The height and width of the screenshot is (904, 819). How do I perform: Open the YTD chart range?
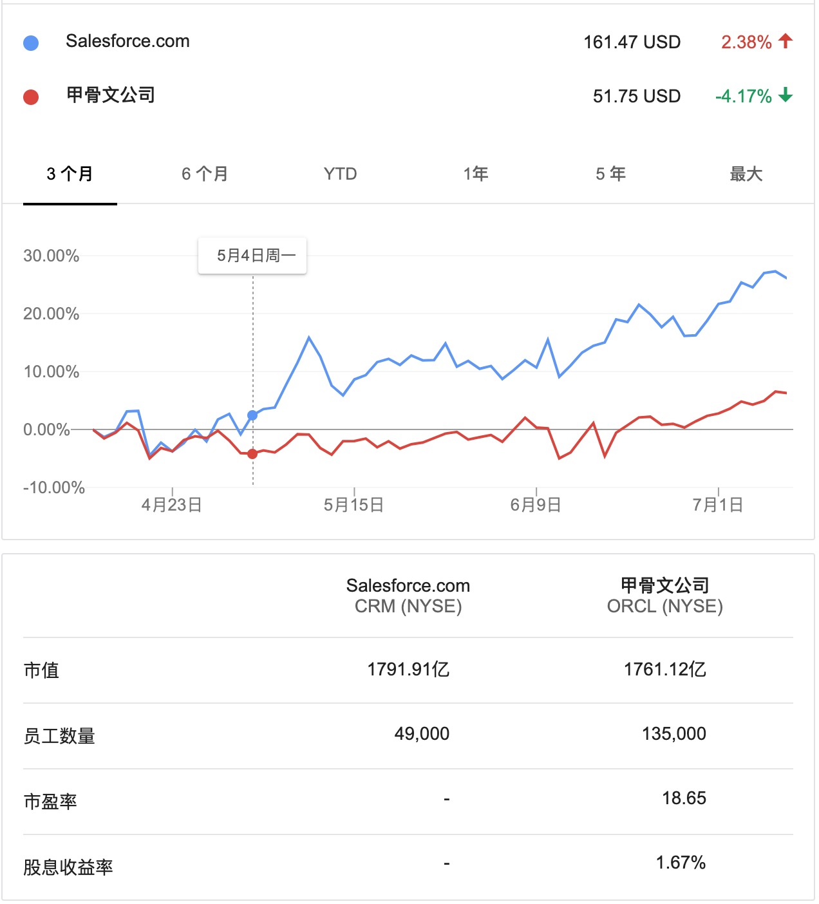(x=340, y=174)
